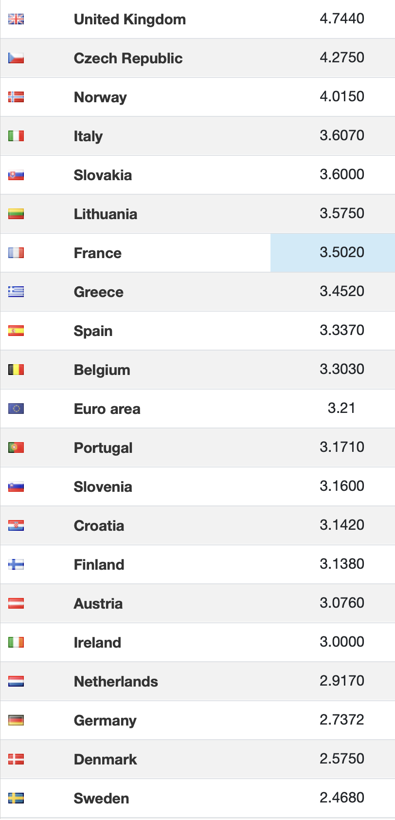Click the Sweden flag icon
This screenshot has width=395, height=820.
[16, 798]
